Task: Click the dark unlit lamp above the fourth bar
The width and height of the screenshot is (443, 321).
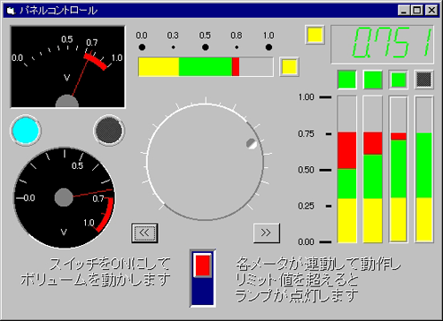Action: [x=424, y=80]
